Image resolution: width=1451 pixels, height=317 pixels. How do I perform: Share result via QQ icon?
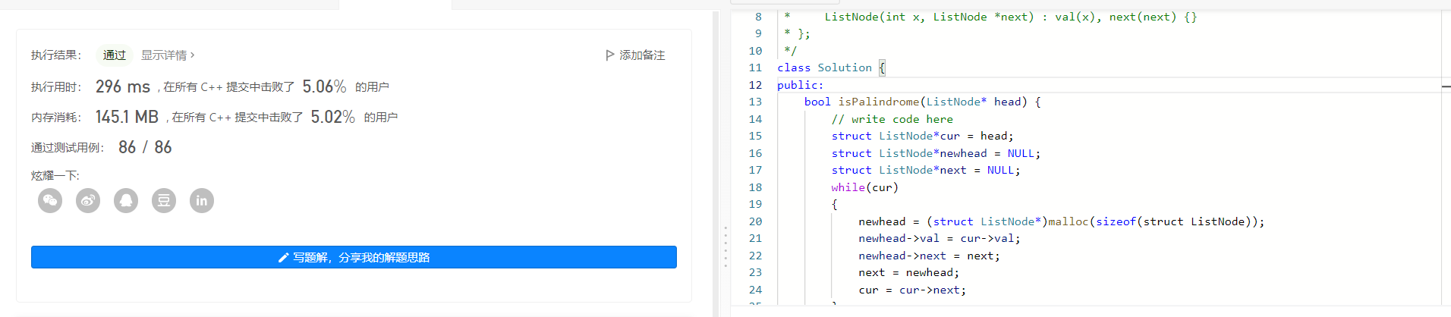pyautogui.click(x=126, y=200)
